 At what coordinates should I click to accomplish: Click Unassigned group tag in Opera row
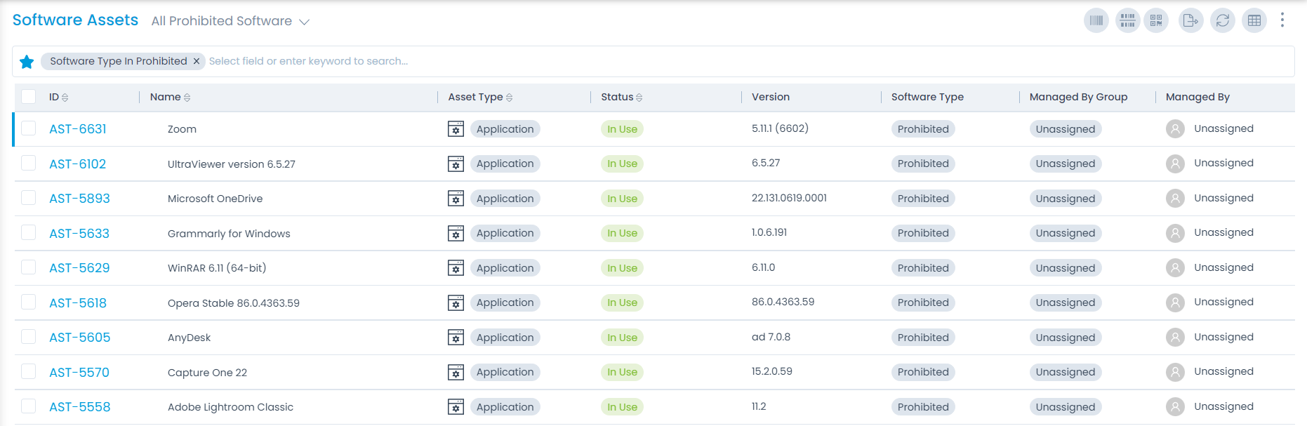tap(1066, 302)
